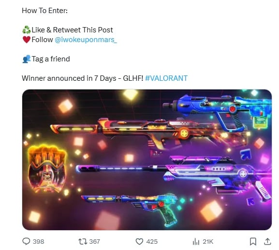This screenshot has width=279, height=250.
Task: Click the red heart emoji beside Follow
Action: 27,40
